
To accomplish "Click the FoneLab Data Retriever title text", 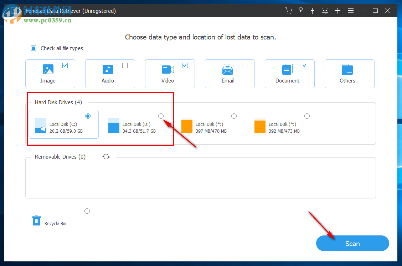I will click(x=71, y=11).
